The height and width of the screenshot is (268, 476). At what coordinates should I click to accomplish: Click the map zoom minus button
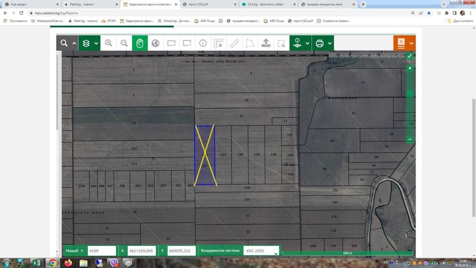pyautogui.click(x=410, y=139)
